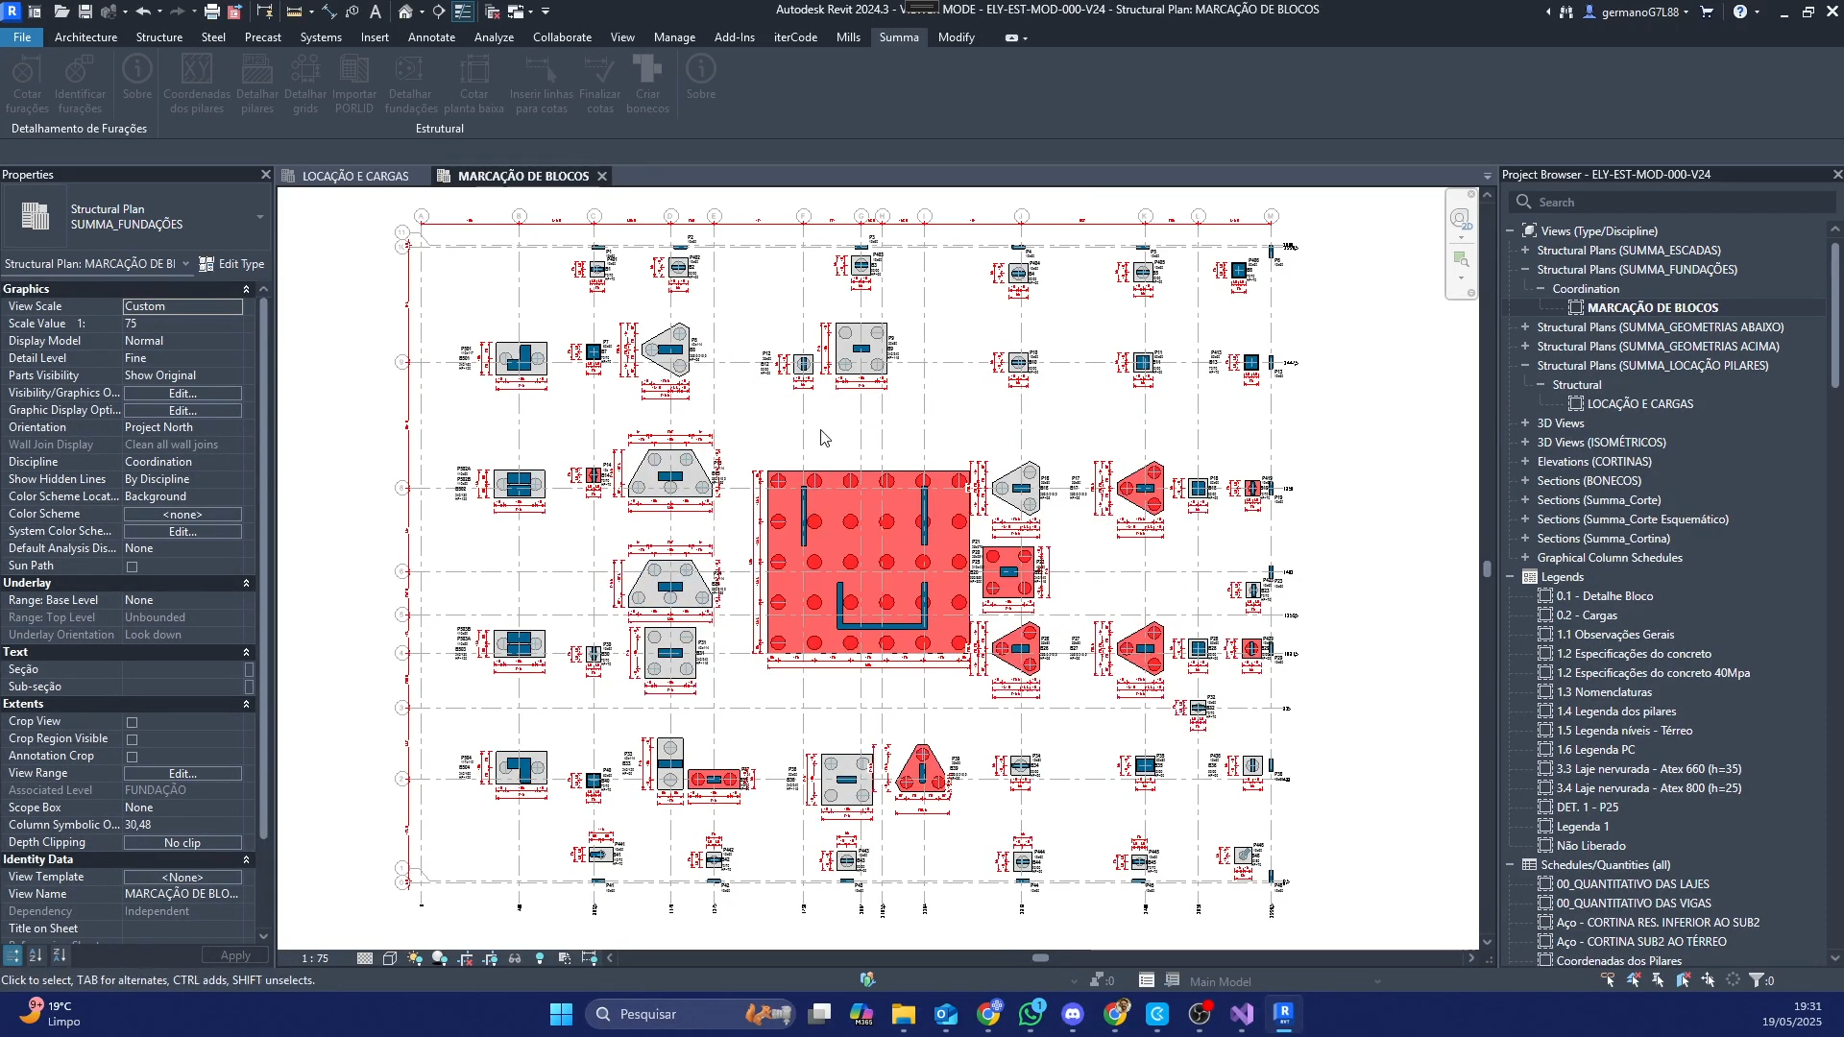Click Temporary Hide/Isolate glasses icon
Screen dimensions: 1844x1037
click(x=515, y=958)
